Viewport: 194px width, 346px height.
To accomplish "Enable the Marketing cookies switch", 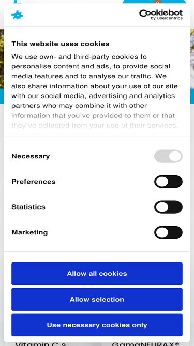I will [168, 232].
